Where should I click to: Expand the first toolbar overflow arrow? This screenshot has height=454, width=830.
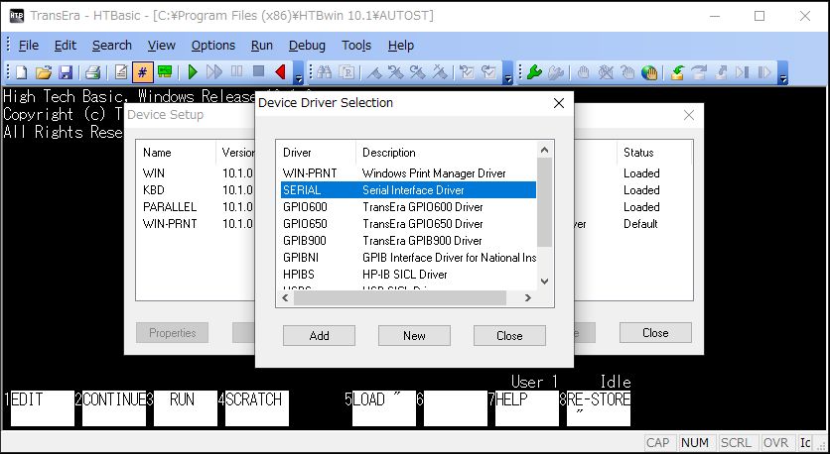(x=299, y=73)
